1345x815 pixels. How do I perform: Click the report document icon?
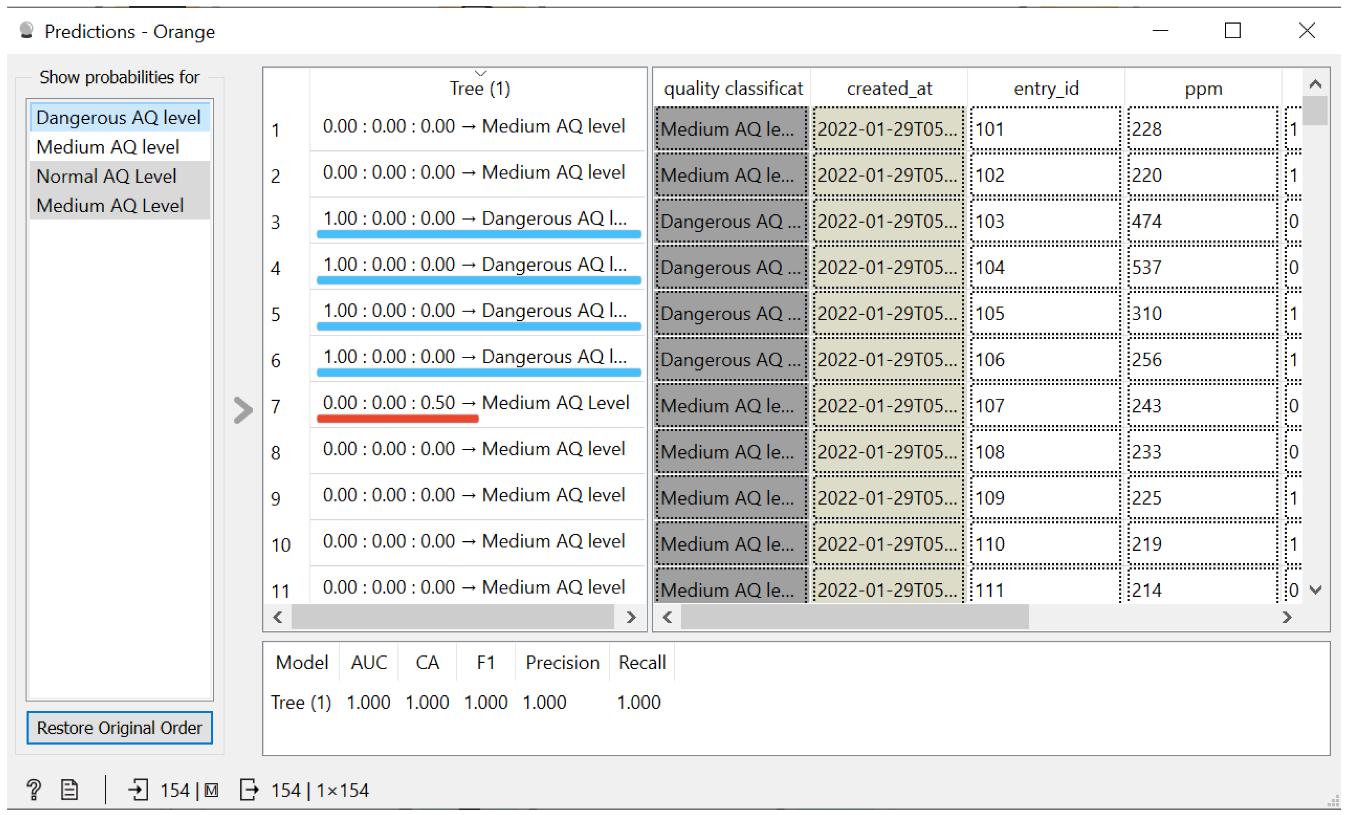[69, 789]
